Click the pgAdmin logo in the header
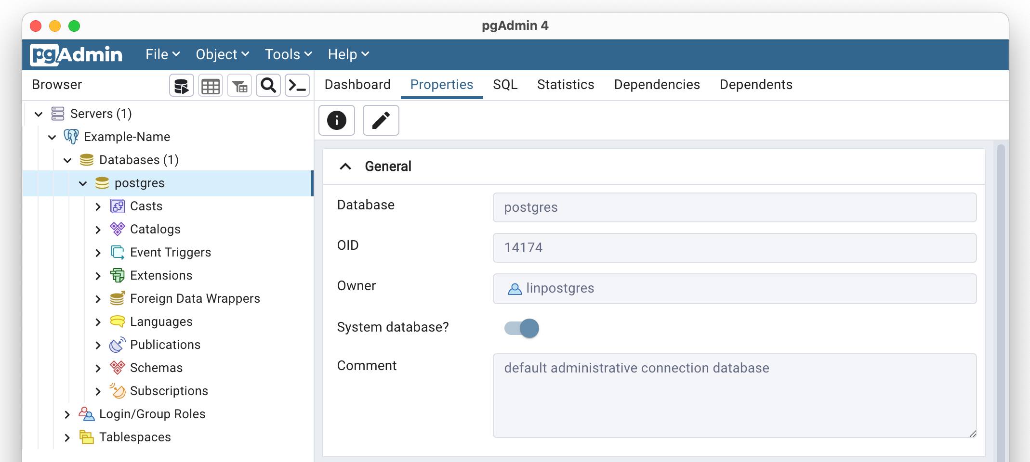 point(76,54)
